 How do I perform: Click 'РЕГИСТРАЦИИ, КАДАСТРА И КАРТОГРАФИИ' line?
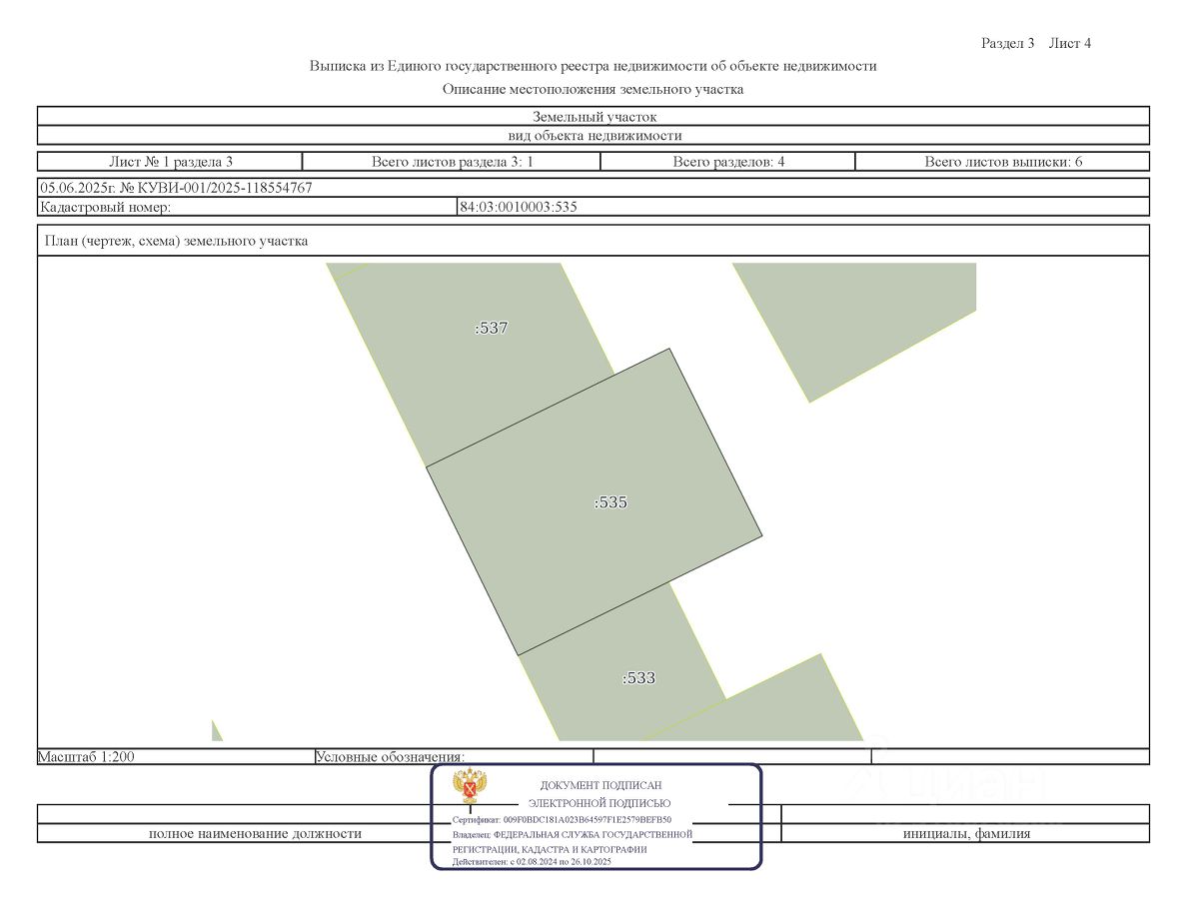(x=550, y=850)
